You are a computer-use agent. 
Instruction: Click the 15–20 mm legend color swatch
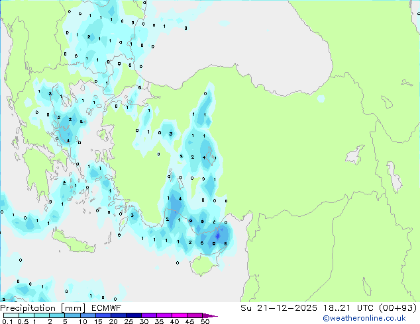[103, 315]
